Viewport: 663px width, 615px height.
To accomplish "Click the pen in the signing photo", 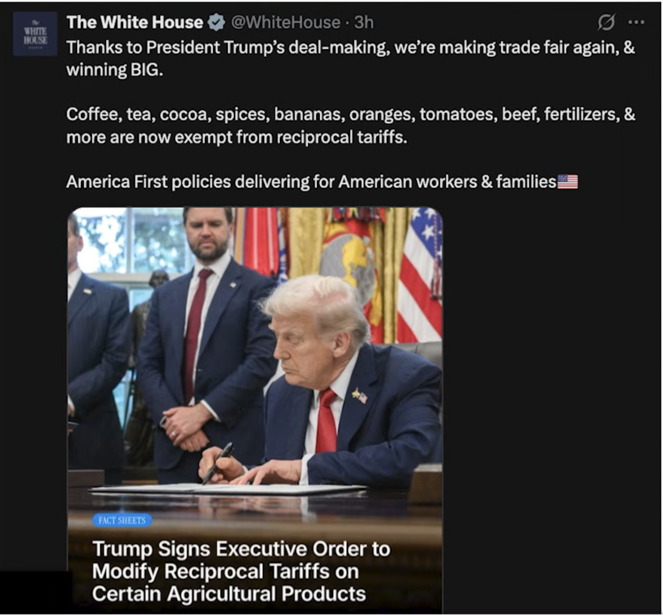I will 217,463.
